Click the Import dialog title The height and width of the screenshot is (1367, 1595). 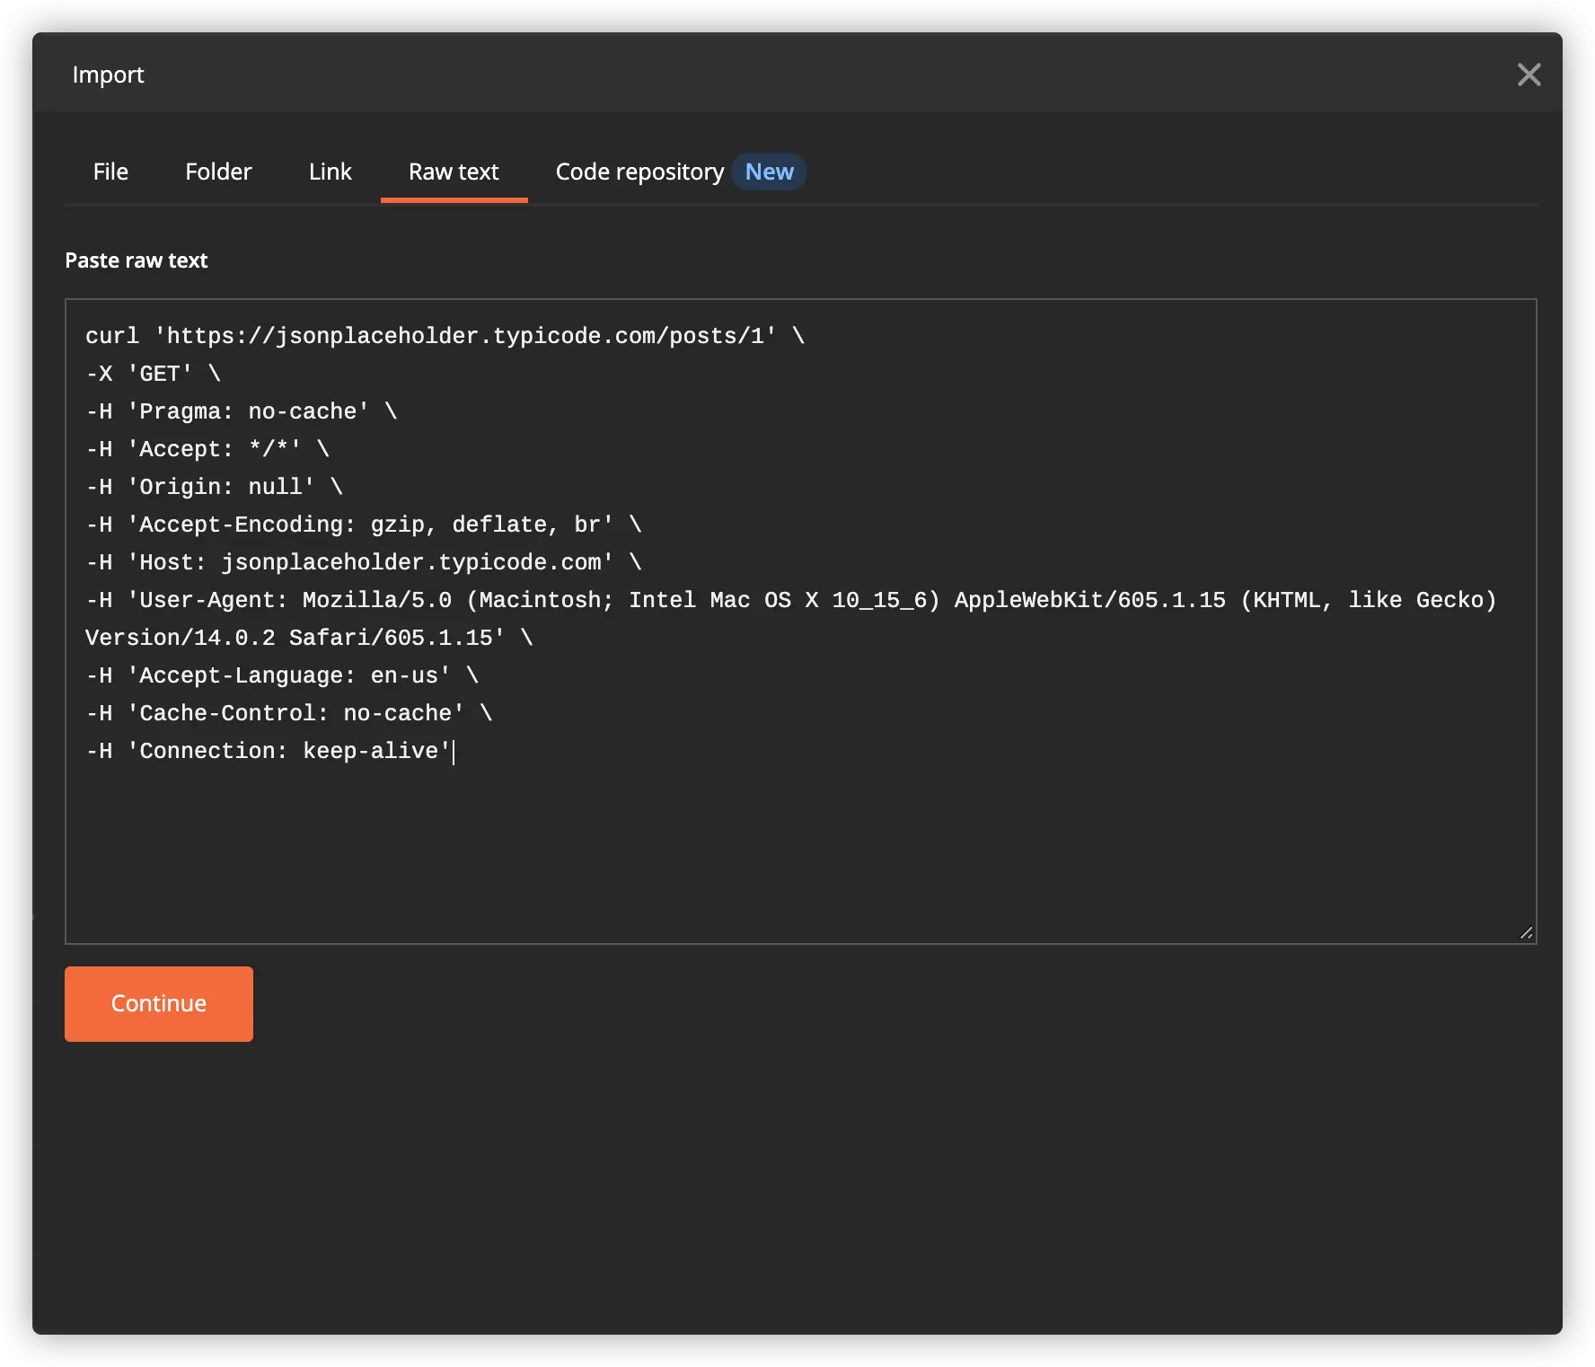pos(108,75)
